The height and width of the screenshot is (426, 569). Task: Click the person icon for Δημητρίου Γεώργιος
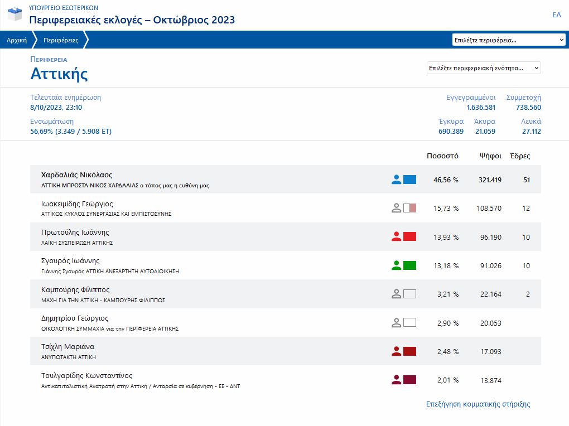coord(396,323)
